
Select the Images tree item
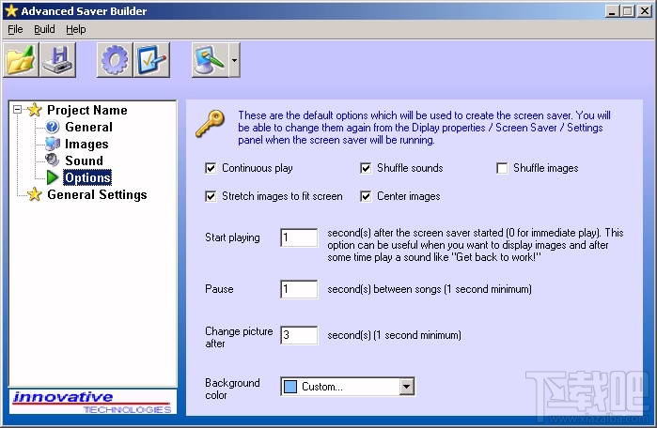click(86, 144)
